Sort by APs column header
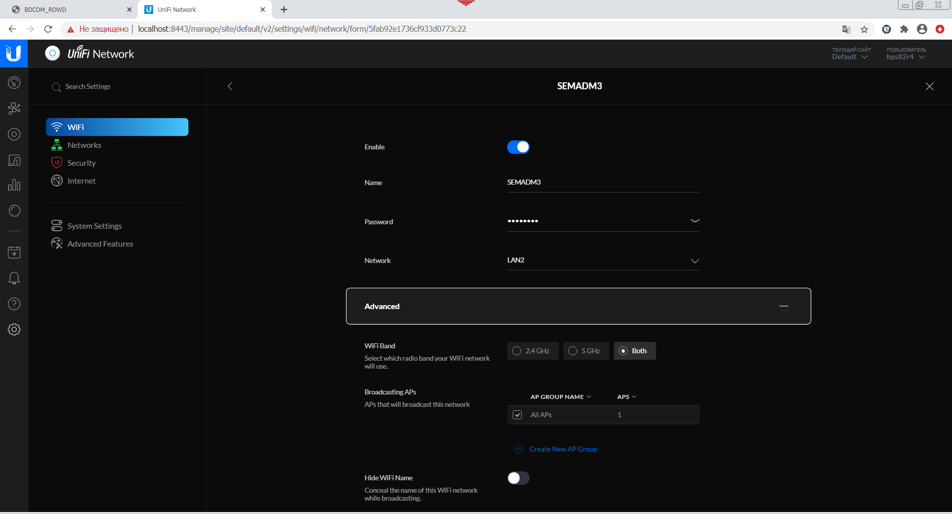The width and height of the screenshot is (952, 514). (x=626, y=397)
